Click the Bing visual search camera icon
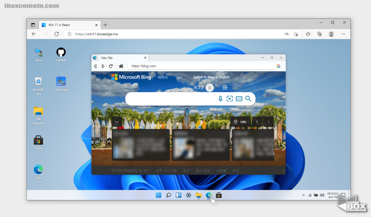The width and height of the screenshot is (371, 217). 229,99
